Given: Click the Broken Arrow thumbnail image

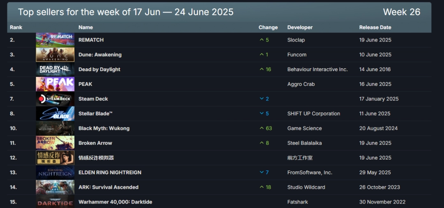Looking at the screenshot, I should pos(55,143).
